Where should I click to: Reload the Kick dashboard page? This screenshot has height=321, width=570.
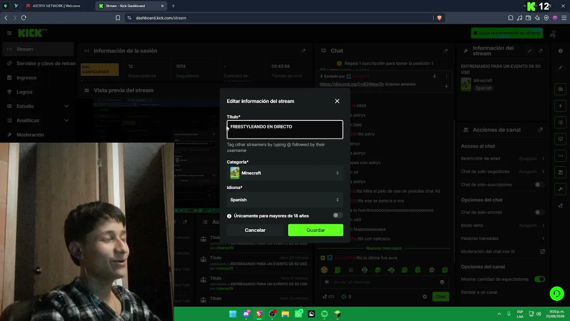pyautogui.click(x=24, y=18)
